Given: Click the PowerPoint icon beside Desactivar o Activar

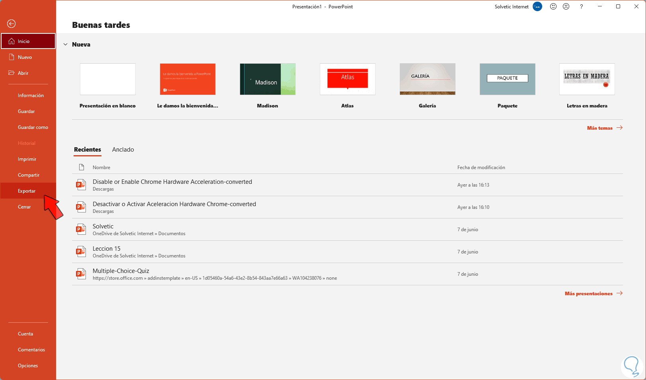Looking at the screenshot, I should coord(81,207).
